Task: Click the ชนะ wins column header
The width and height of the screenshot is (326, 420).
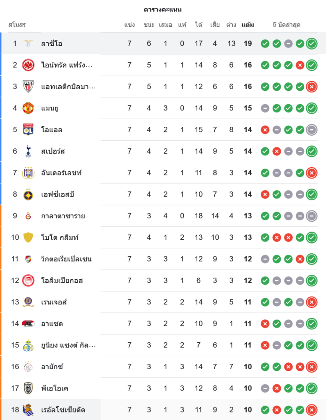Action: click(149, 25)
